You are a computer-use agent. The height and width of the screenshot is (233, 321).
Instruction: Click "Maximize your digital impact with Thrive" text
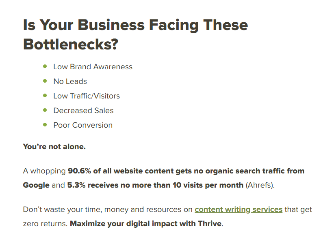(x=145, y=224)
